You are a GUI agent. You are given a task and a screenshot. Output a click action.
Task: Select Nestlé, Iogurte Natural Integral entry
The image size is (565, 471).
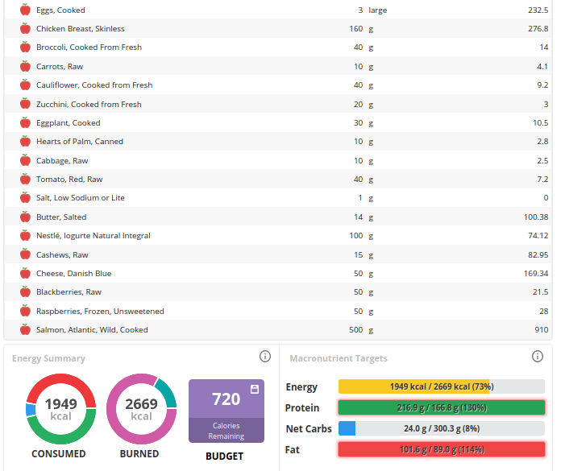coord(93,236)
